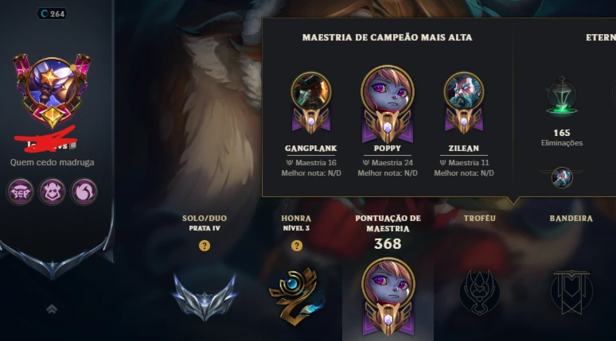Click the first purple challenge token badge
Viewport: 616px width, 341px height.
click(x=20, y=192)
